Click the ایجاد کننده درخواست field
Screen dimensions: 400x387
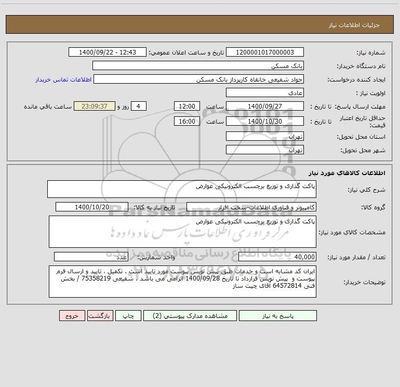pos(198,79)
